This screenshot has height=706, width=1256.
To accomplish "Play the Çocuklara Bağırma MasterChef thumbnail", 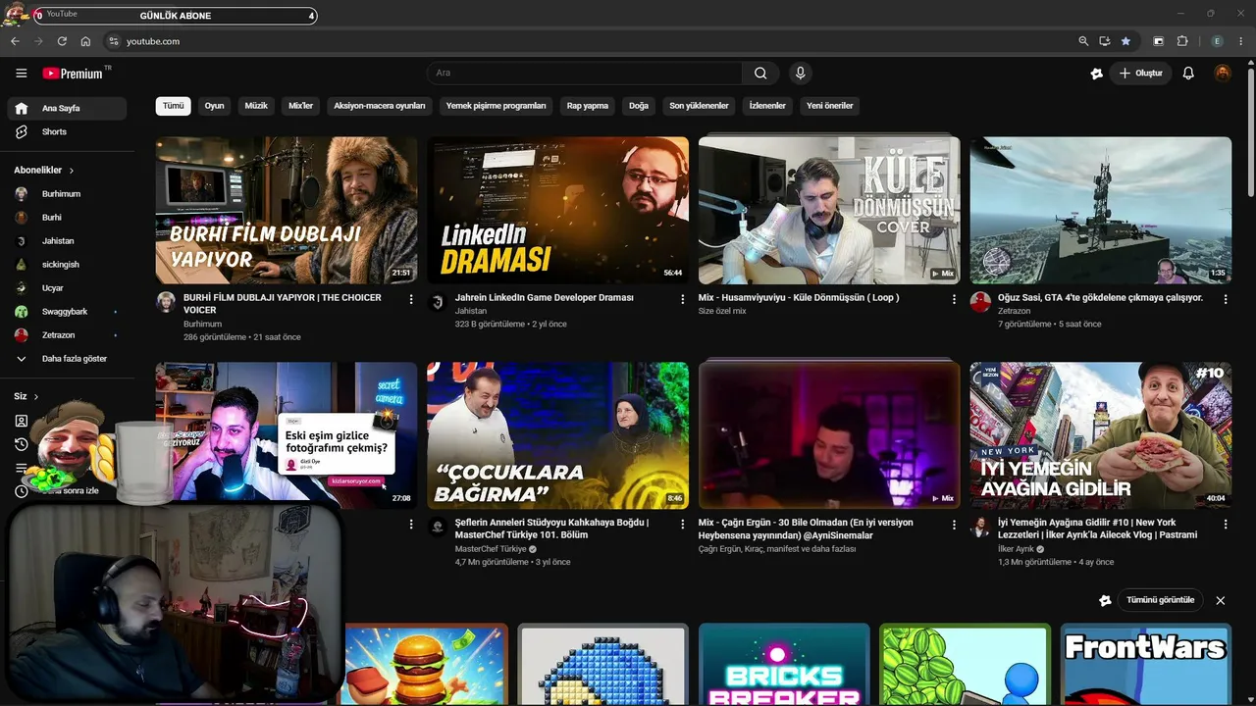I will [558, 435].
